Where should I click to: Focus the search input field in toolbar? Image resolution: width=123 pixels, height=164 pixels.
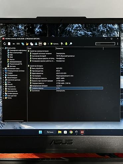point(105,44)
